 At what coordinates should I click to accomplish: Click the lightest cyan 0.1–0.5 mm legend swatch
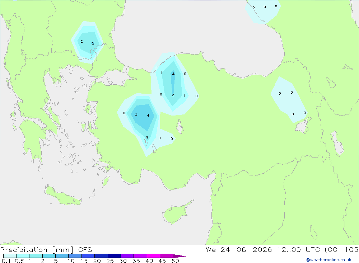(10, 256)
